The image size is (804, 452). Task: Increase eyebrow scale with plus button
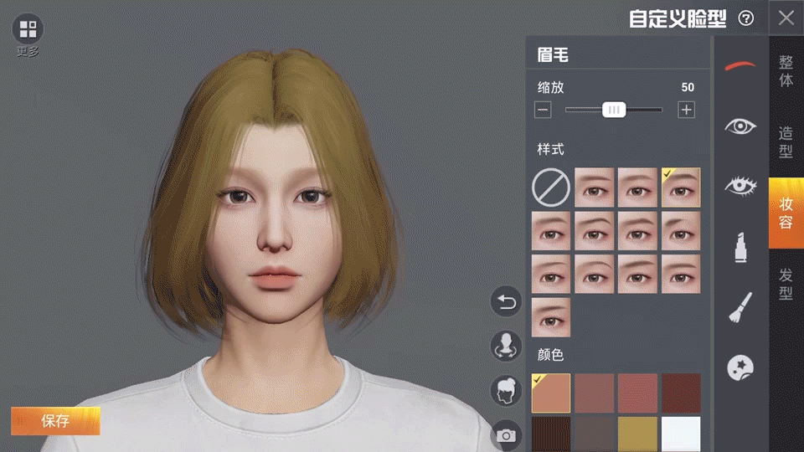coord(687,110)
